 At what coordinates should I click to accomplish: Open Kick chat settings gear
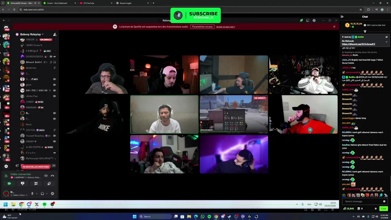(x=376, y=209)
